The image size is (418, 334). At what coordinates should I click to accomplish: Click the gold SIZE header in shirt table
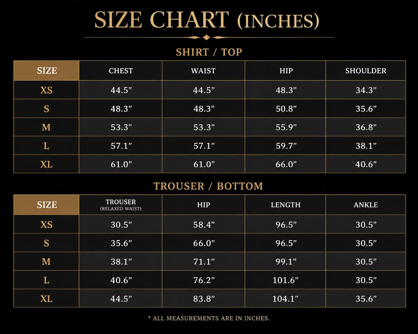point(47,71)
